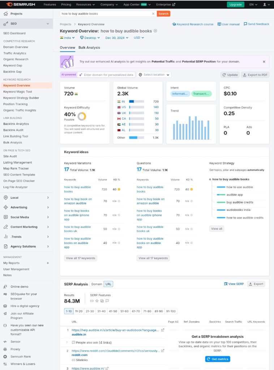Click the Affiliate Program megaphone icon
This screenshot has width=274, height=370.
(x=5, y=314)
